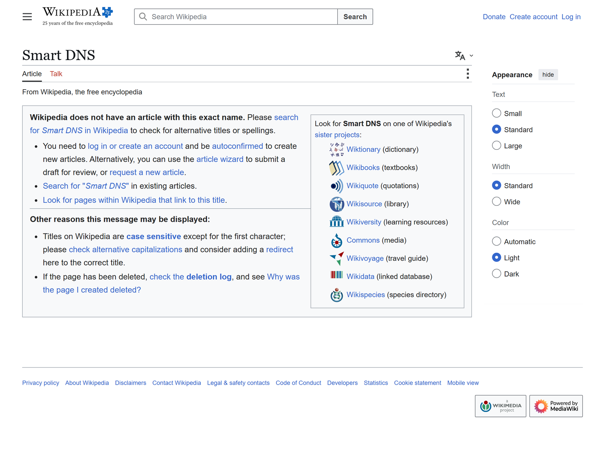605x454 pixels.
Task: Click Search for "Smart DNS" in existing articles
Action: 86,186
